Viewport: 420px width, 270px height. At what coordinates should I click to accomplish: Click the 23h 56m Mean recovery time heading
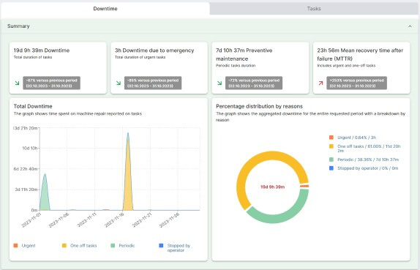pyautogui.click(x=360, y=54)
